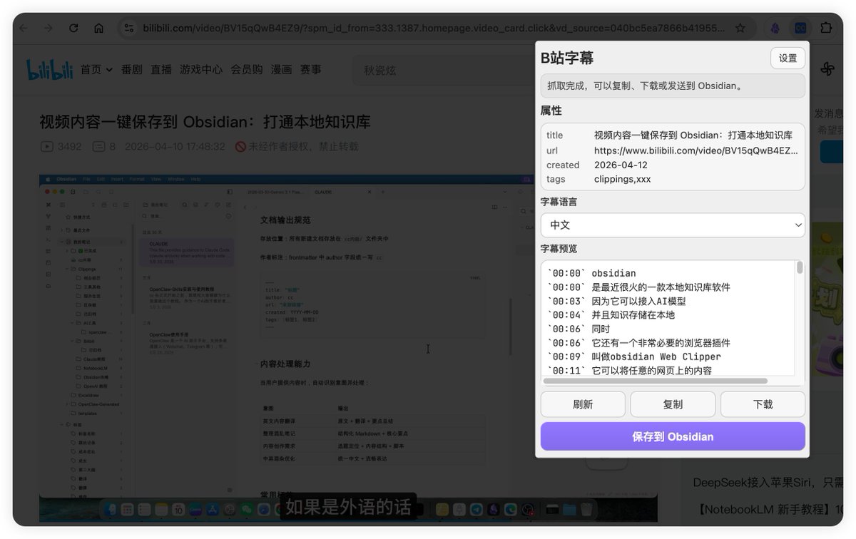This screenshot has height=539, width=856.
Task: Click the horizontal scrollbar in subtitle preview
Action: click(655, 381)
